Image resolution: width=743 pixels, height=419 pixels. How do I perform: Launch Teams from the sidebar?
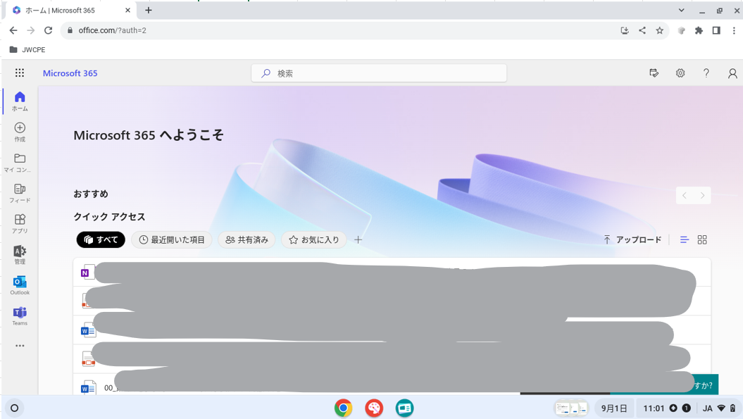(x=20, y=316)
